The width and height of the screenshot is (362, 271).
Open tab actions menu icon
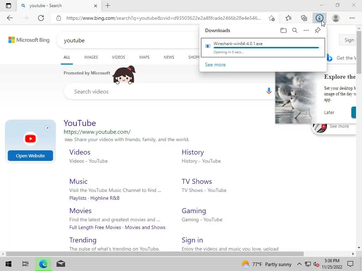8,6
